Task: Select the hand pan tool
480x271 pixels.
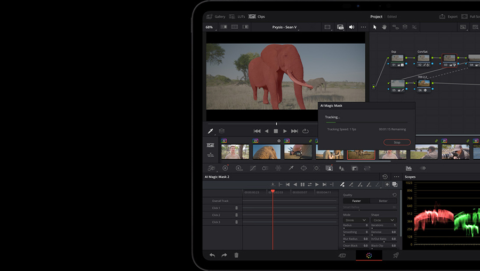Action: click(385, 27)
